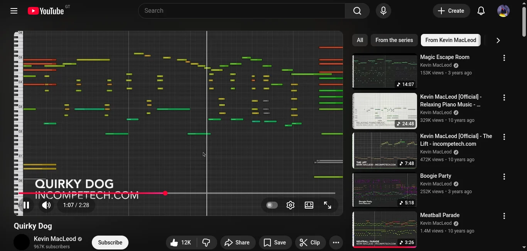527x251 pixels.
Task: Open player settings gear
Action: (x=291, y=205)
